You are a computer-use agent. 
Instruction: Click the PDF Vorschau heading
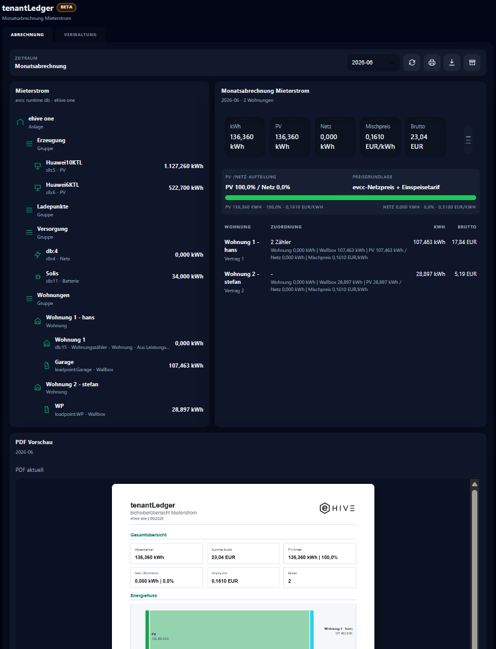[34, 442]
